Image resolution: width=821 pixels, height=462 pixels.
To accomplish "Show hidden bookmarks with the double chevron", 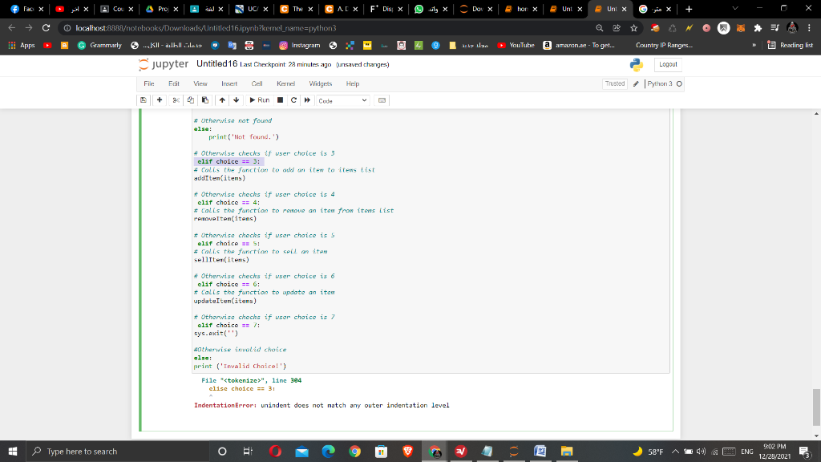I will click(x=754, y=45).
